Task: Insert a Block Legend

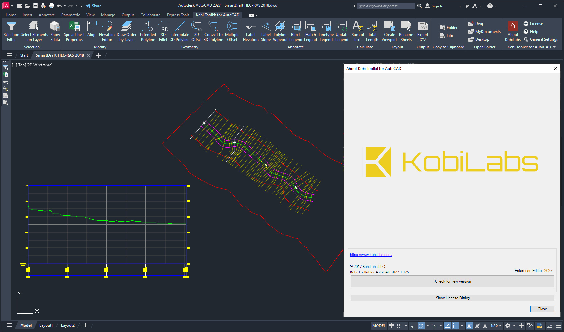Action: (x=296, y=31)
